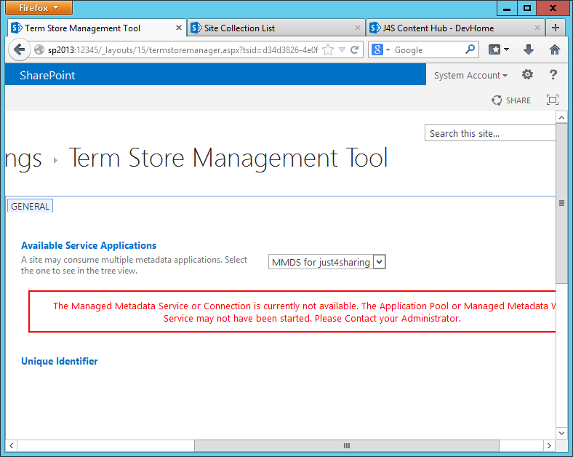The width and height of the screenshot is (573, 457).
Task: Click the red Managed Metadata error message
Action: 292,312
